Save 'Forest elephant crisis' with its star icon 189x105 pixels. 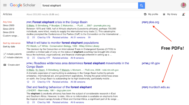pyautogui.click(x=28, y=37)
